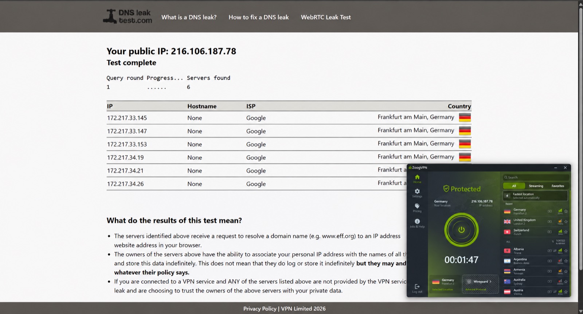
Task: Click the signal strength bars for Argentina
Action: [560, 261]
